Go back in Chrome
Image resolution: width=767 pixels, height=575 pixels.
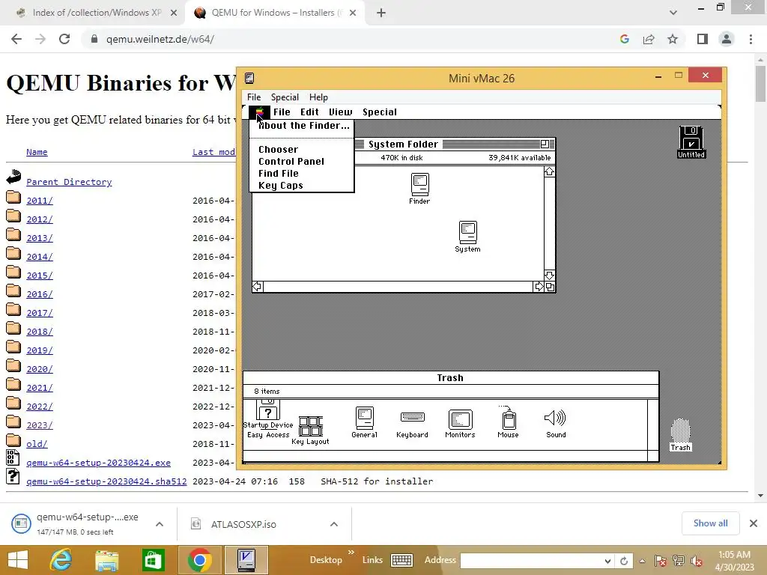(x=16, y=39)
